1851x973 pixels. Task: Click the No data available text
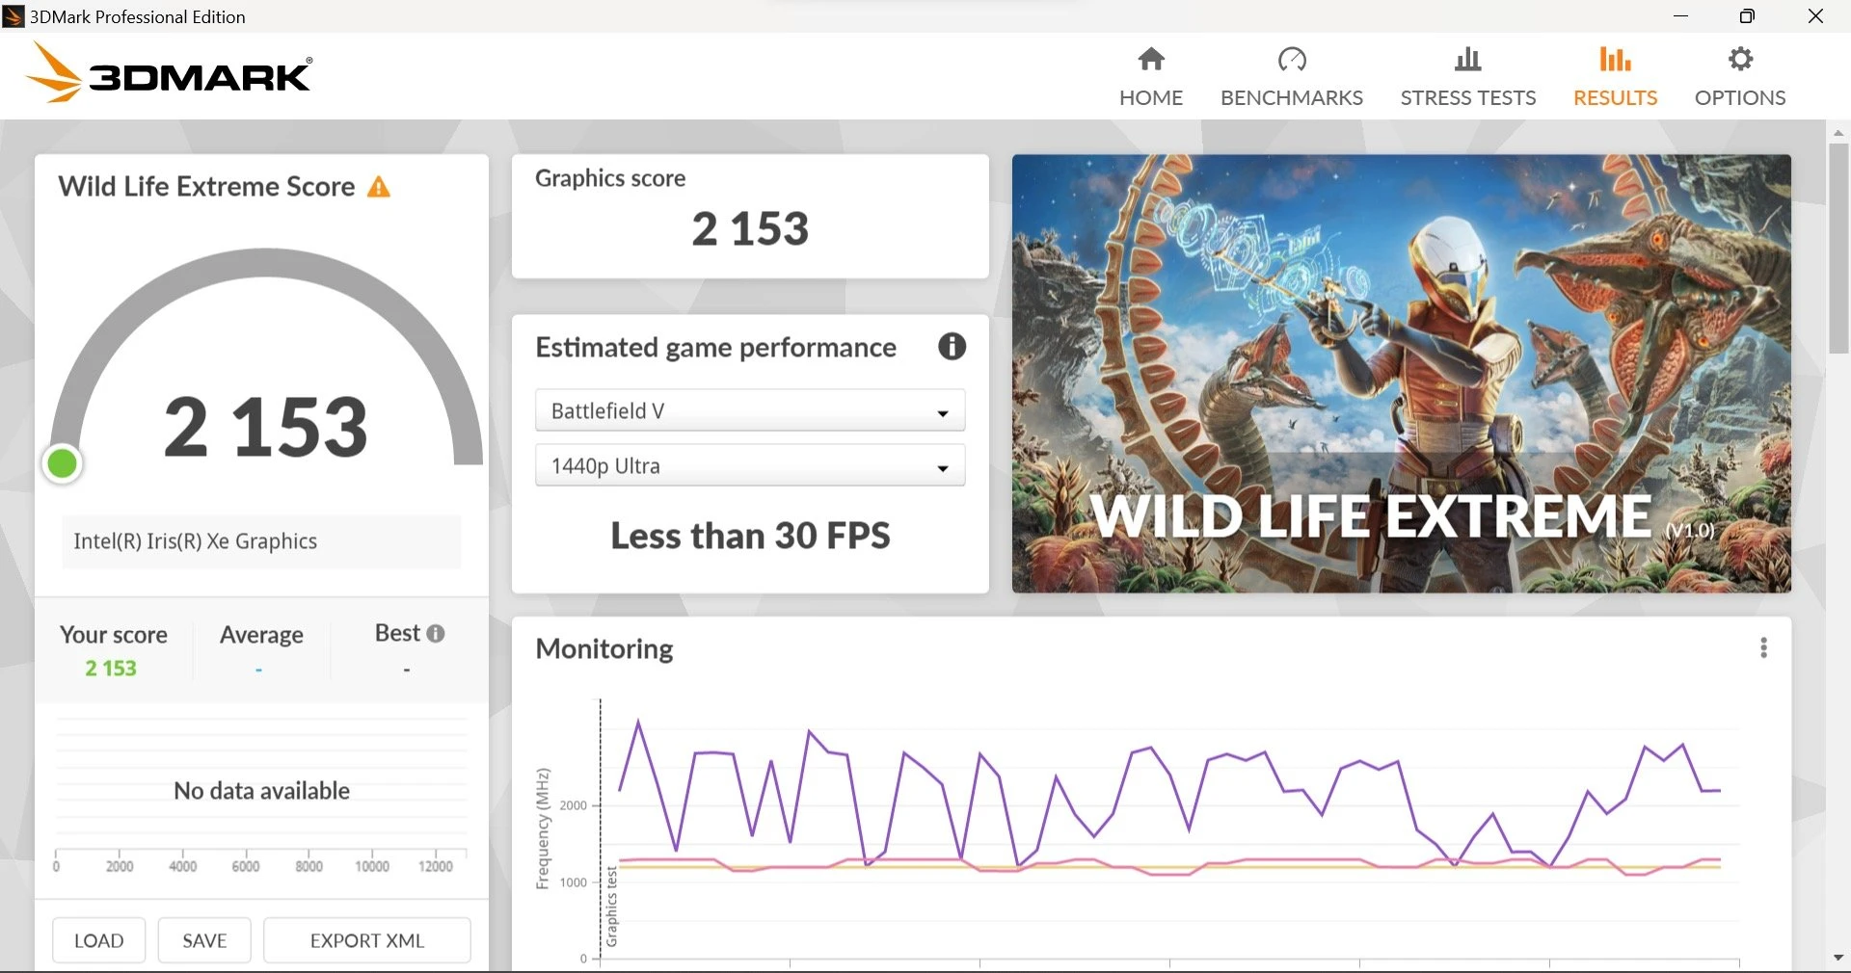(x=262, y=791)
